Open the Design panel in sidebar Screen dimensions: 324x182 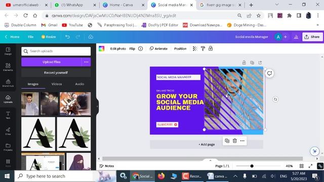[8, 51]
